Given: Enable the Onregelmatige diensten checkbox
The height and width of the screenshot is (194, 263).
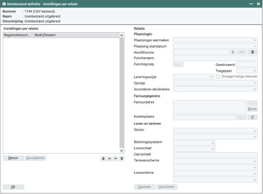Looking at the screenshot, I should coord(218,77).
